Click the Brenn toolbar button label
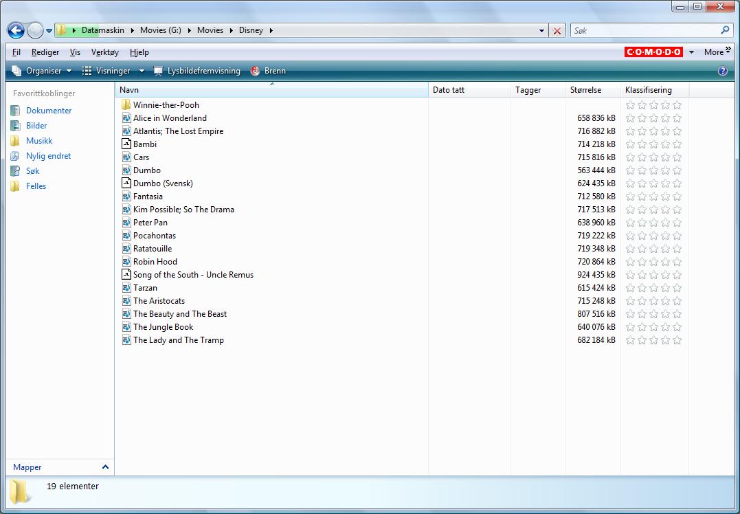Screen dimensions: 740x514 click(275, 71)
